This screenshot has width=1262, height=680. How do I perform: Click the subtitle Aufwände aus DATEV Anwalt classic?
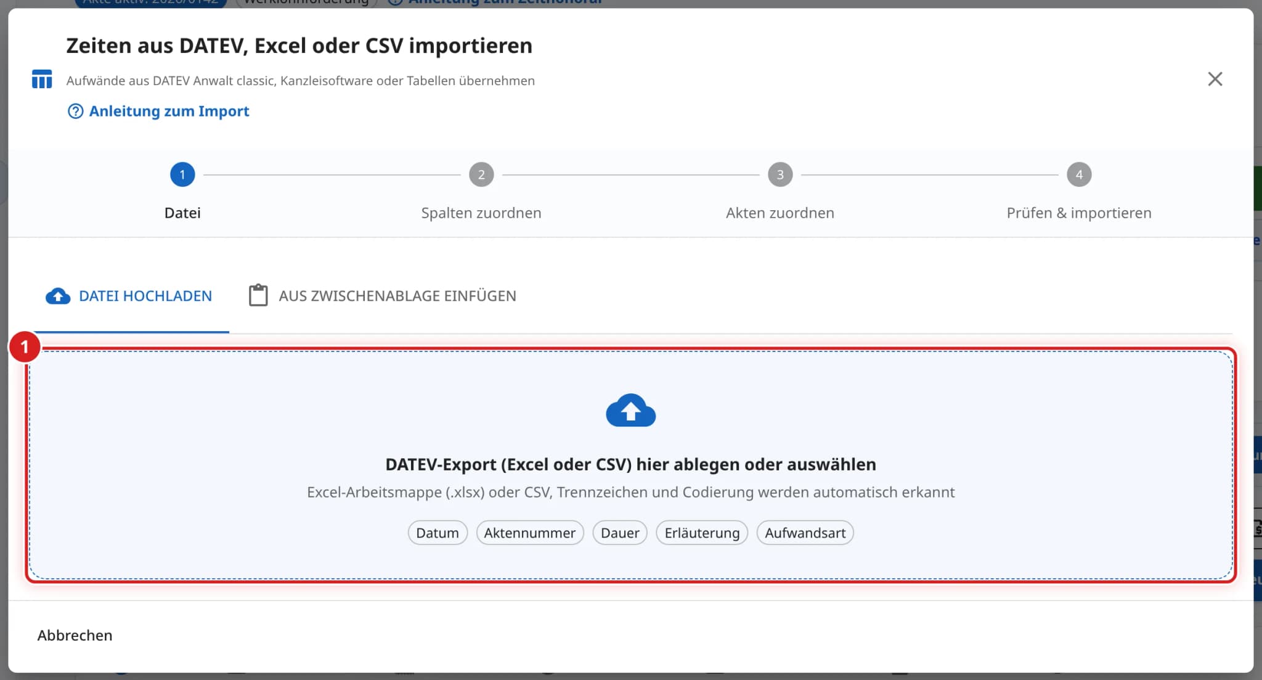tap(300, 81)
